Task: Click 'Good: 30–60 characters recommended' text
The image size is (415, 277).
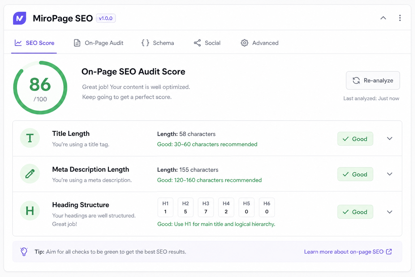Action: [x=207, y=144]
